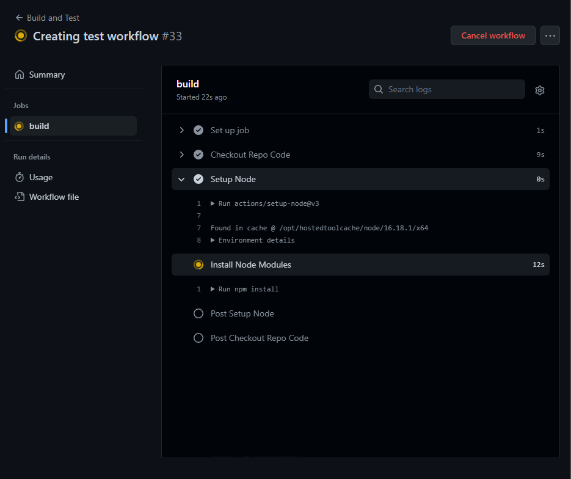Viewport: 571px width, 479px height.
Task: Select the build job in the sidebar
Action: coord(73,126)
